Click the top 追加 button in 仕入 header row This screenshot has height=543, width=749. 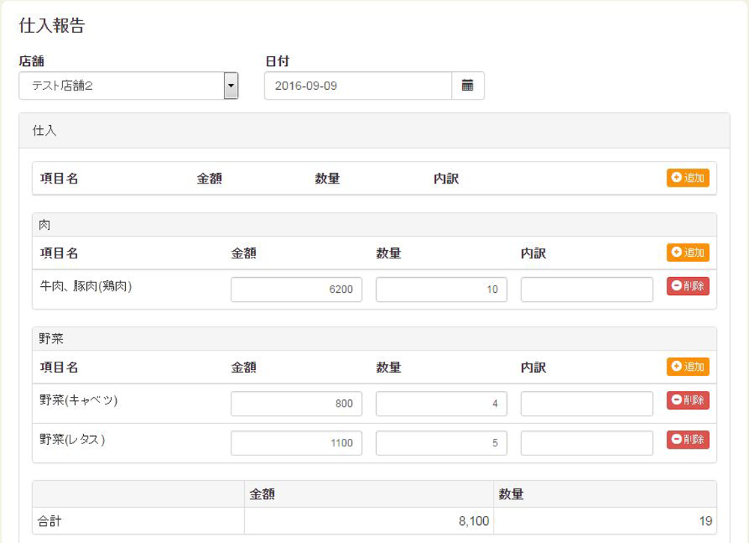[x=688, y=178]
